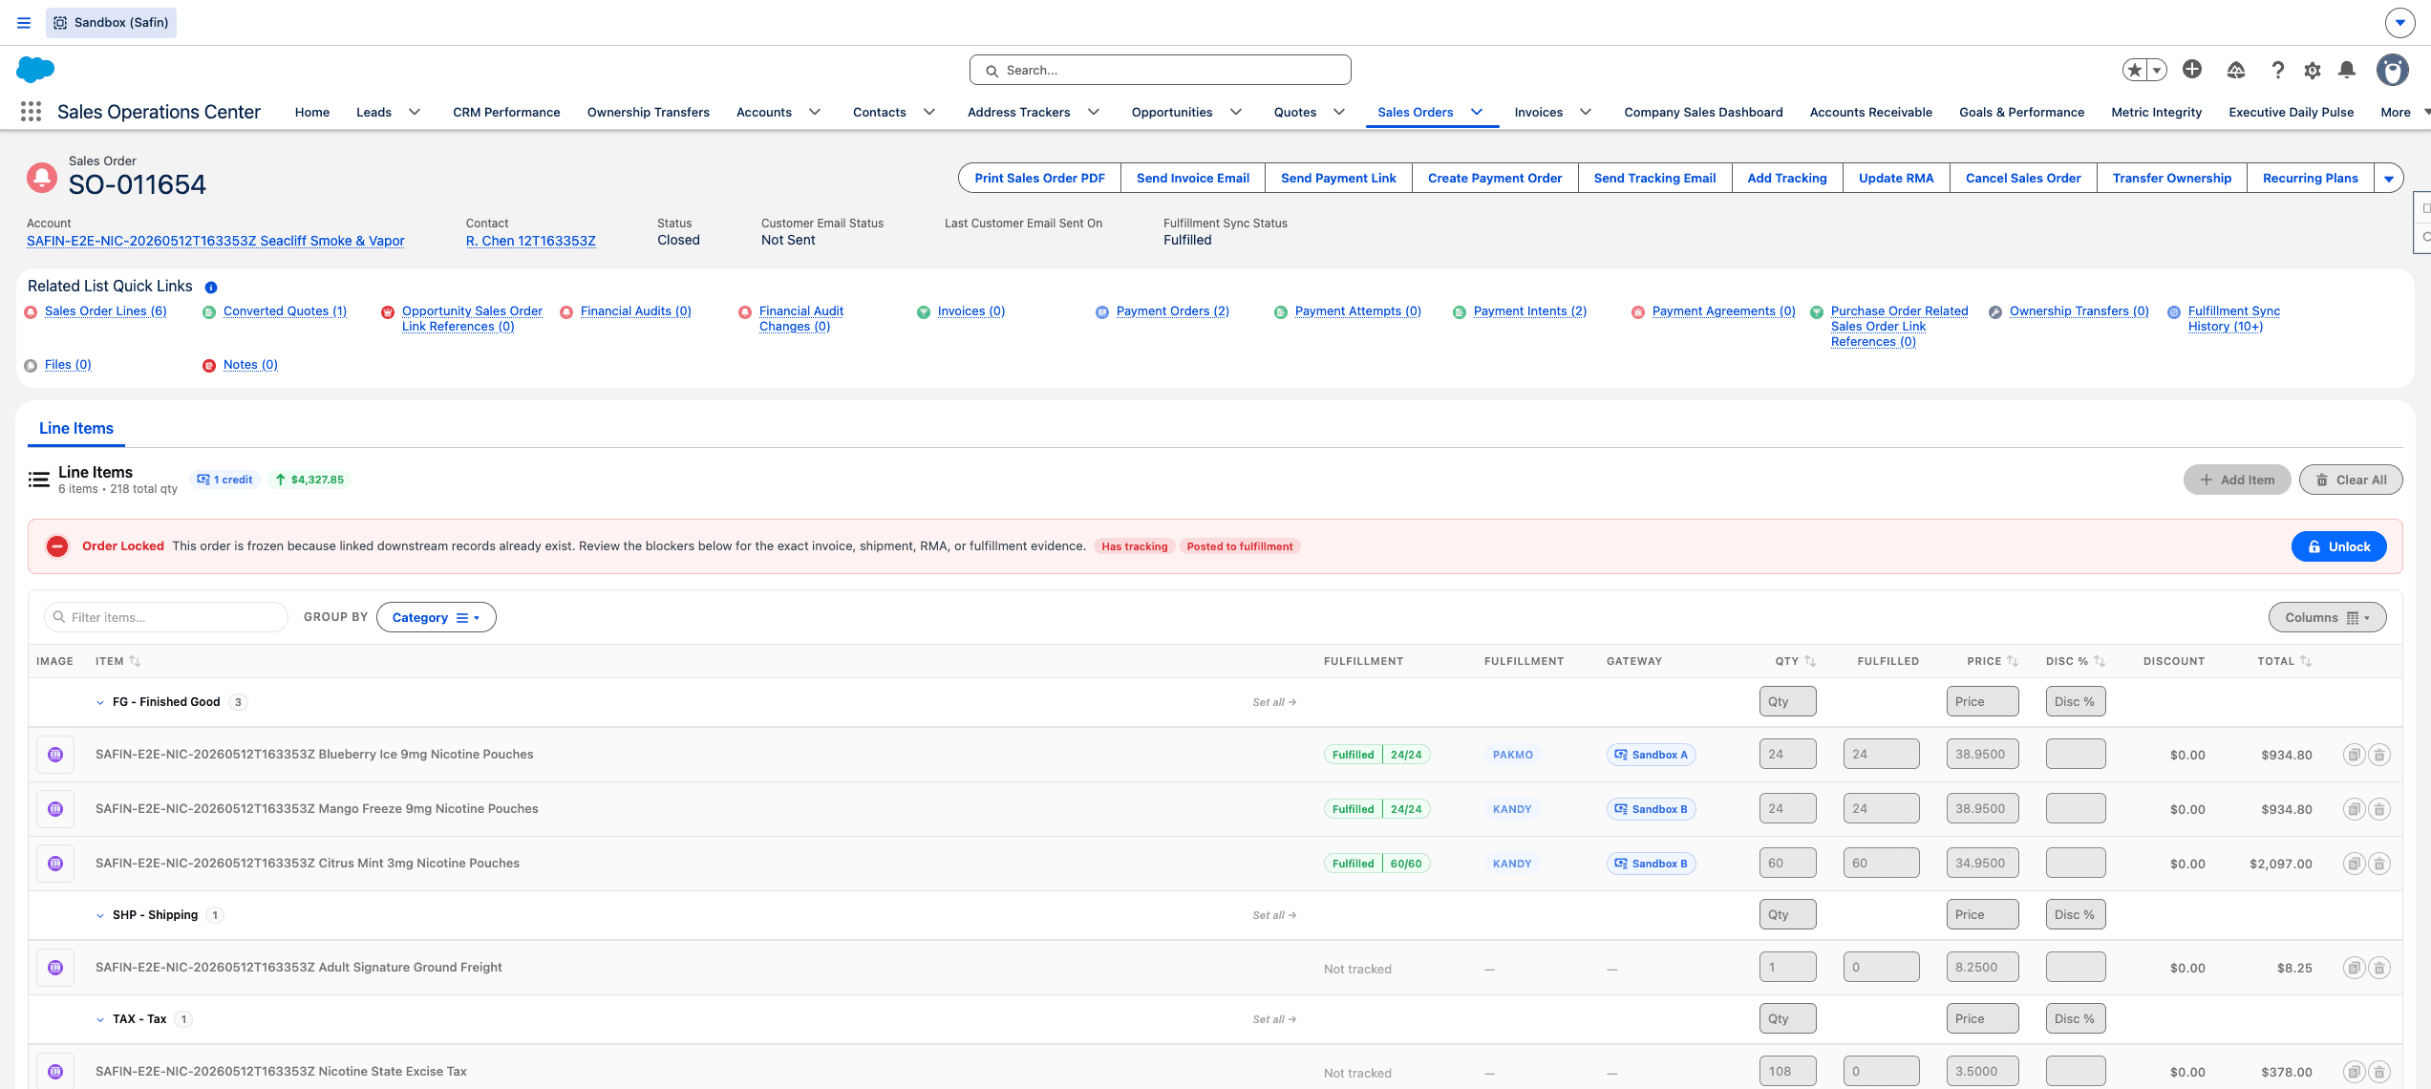This screenshot has height=1089, width=2431.
Task: Click the copy icon for Blueberry Ice row
Action: click(2355, 755)
